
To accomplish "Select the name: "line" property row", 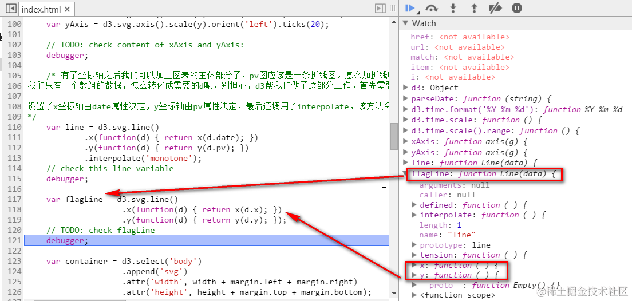I will pos(448,235).
